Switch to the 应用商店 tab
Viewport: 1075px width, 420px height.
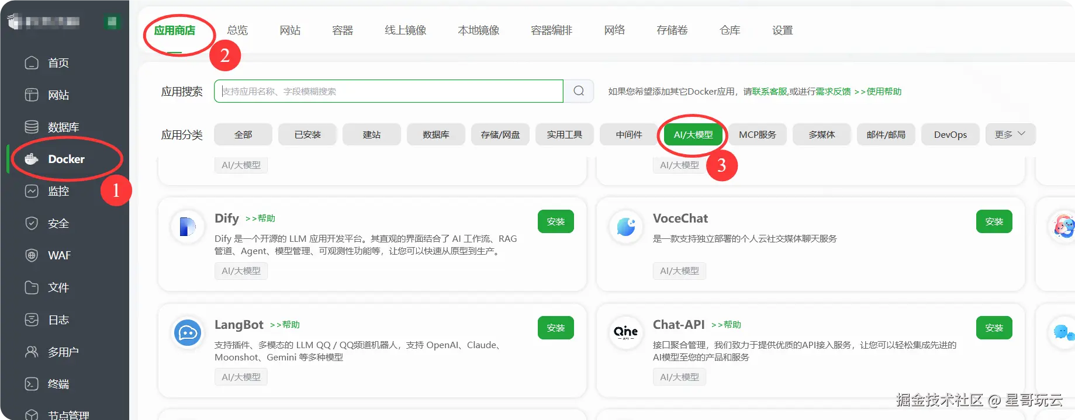click(x=175, y=30)
